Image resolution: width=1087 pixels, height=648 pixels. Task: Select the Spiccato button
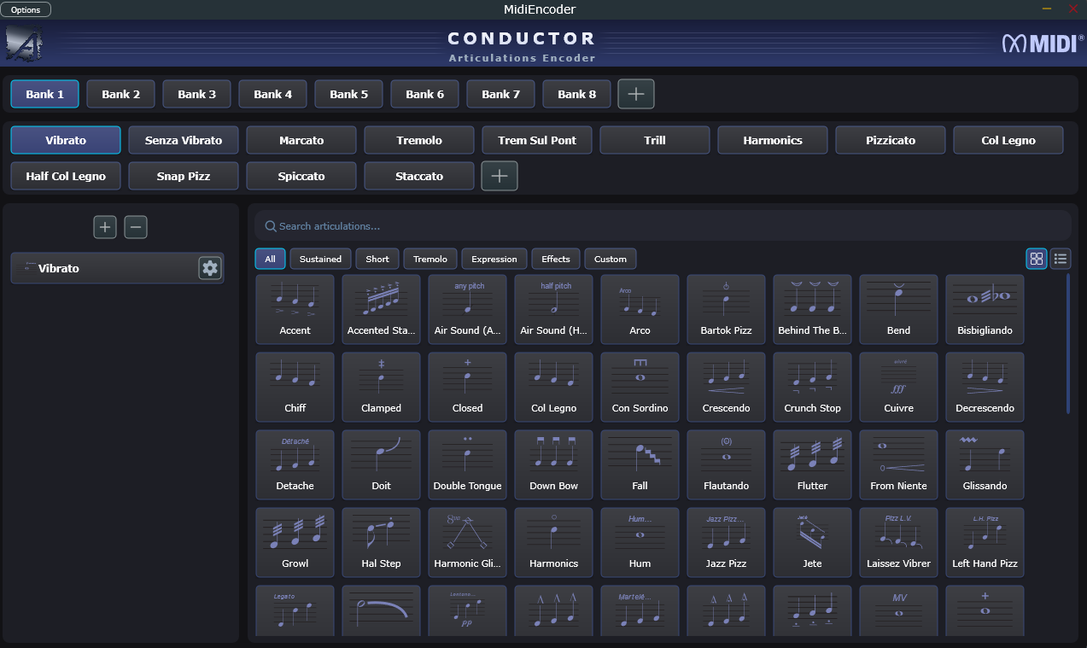pos(301,176)
